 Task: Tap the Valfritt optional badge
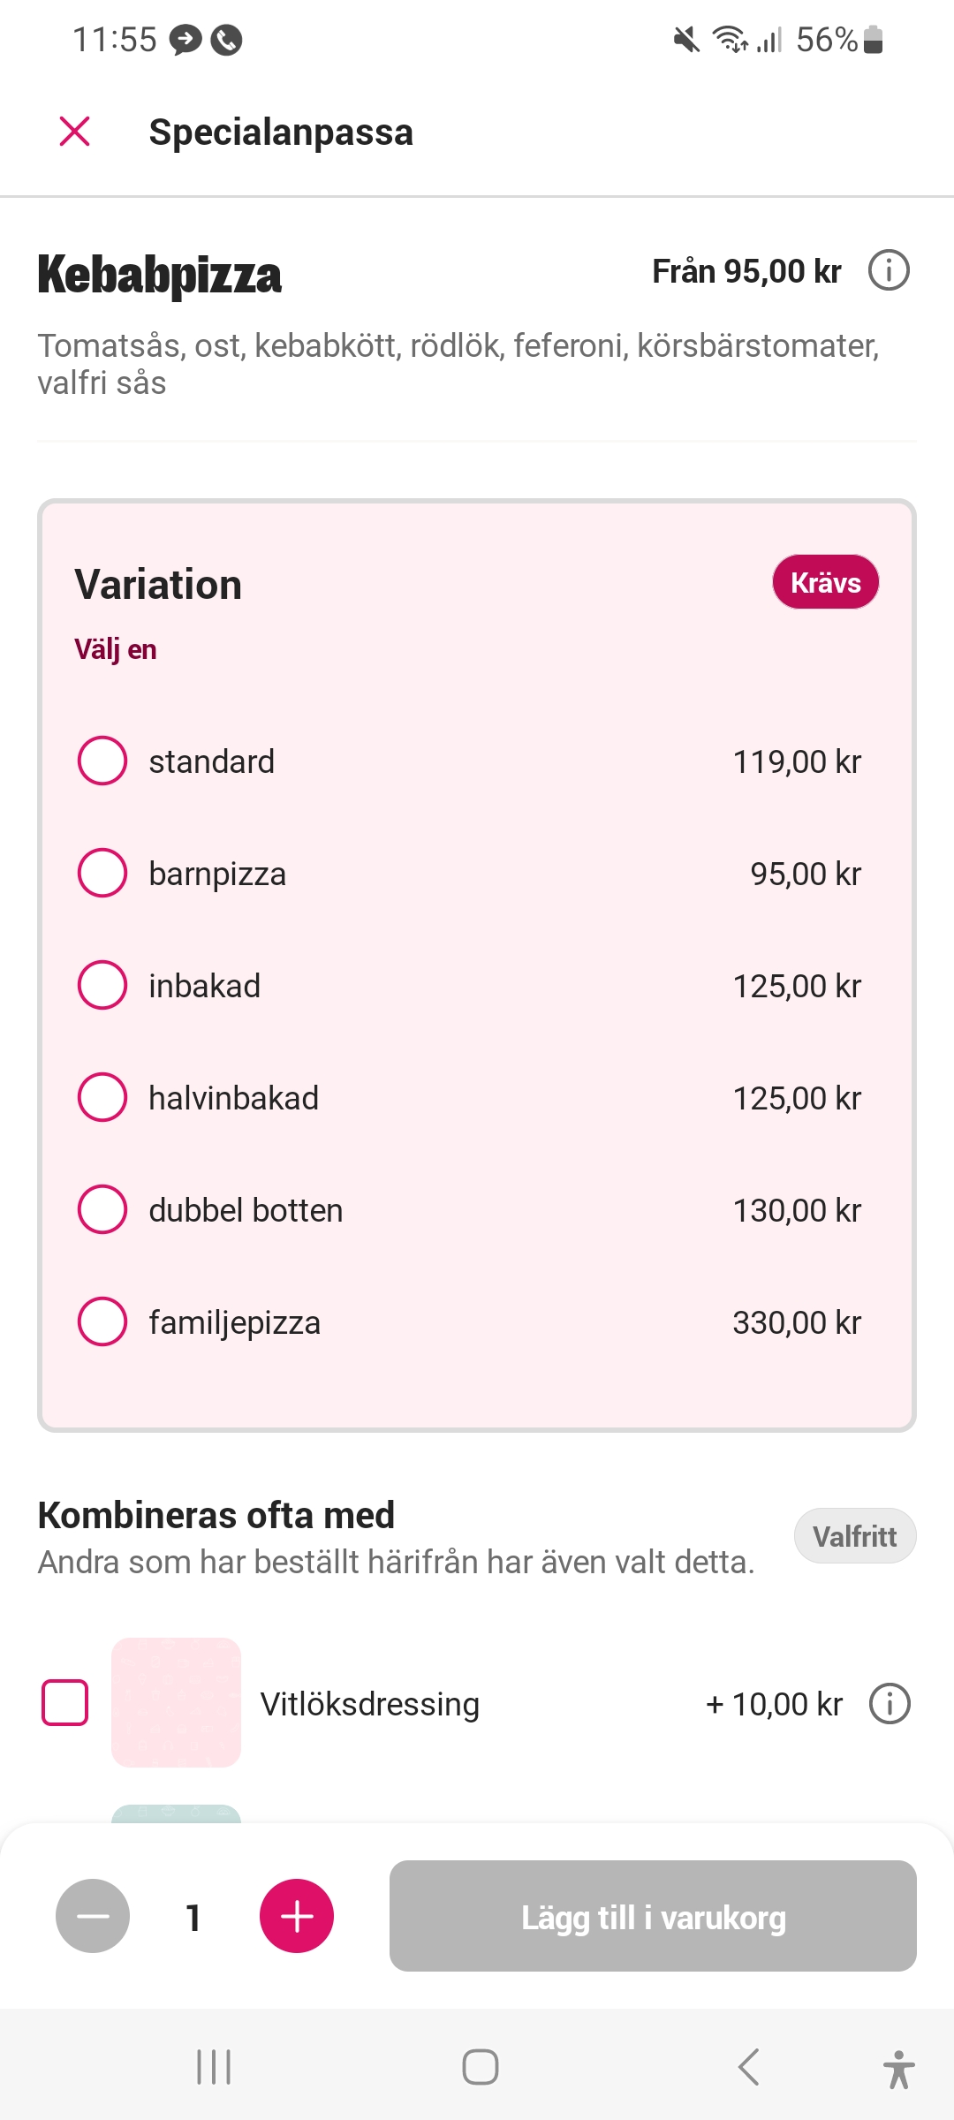click(x=854, y=1536)
